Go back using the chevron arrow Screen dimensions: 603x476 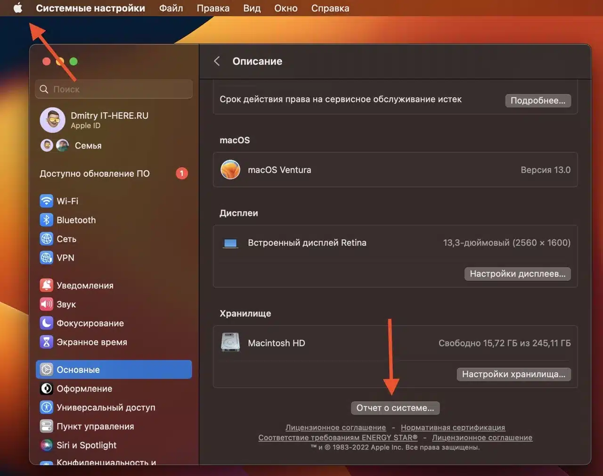pyautogui.click(x=217, y=61)
